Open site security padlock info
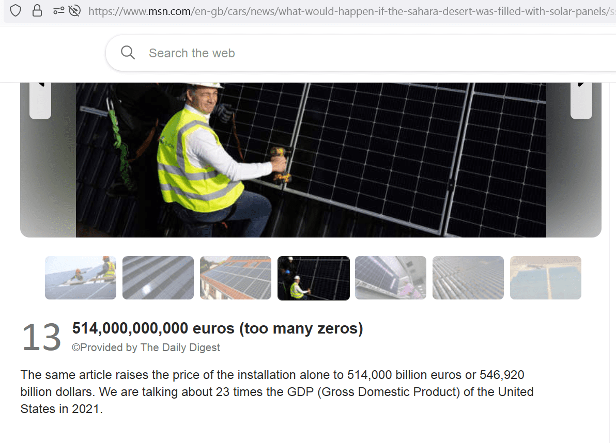Image resolution: width=616 pixels, height=443 pixels. click(x=37, y=11)
